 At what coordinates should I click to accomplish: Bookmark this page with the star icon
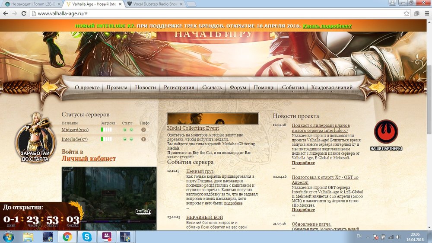click(407, 13)
